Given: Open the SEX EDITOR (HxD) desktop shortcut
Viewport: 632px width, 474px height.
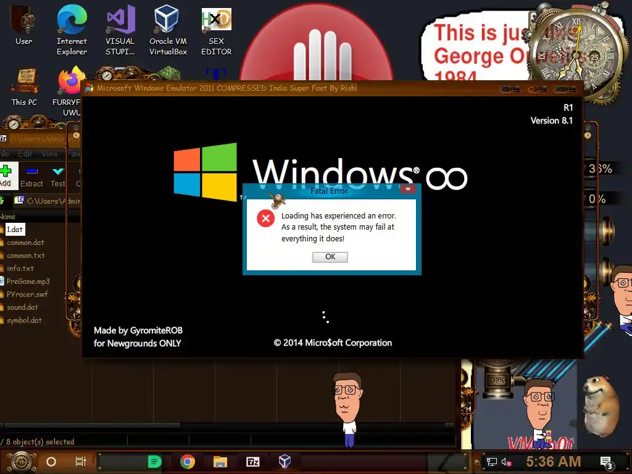Looking at the screenshot, I should 217,31.
